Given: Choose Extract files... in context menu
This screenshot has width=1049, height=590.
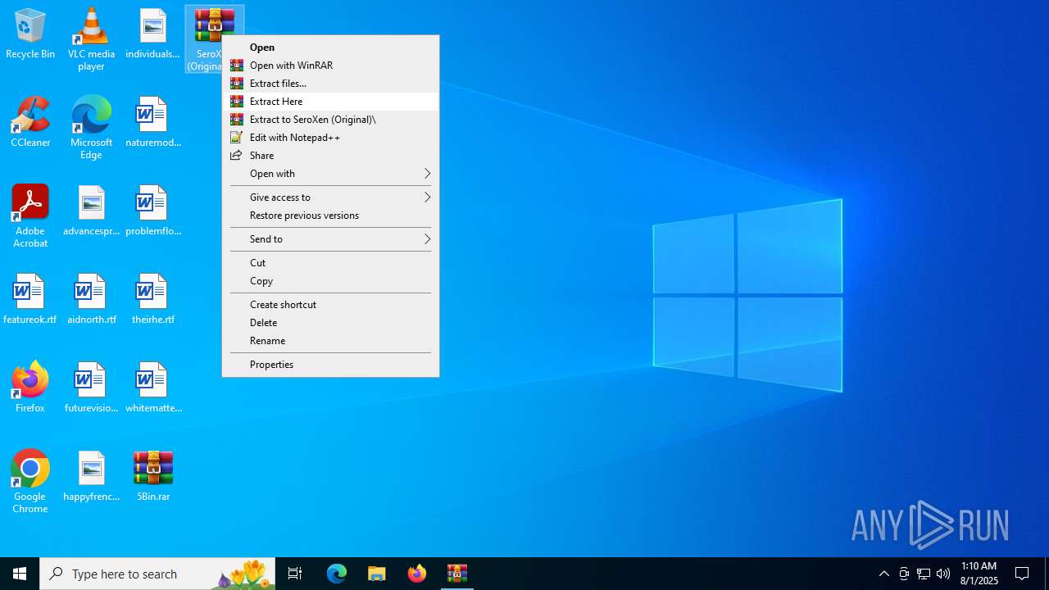Looking at the screenshot, I should (330, 84).
